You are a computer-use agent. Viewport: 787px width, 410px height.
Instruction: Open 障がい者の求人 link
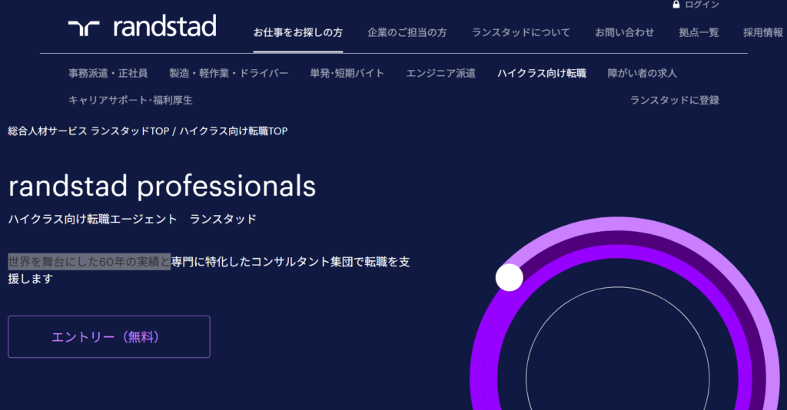click(x=642, y=73)
